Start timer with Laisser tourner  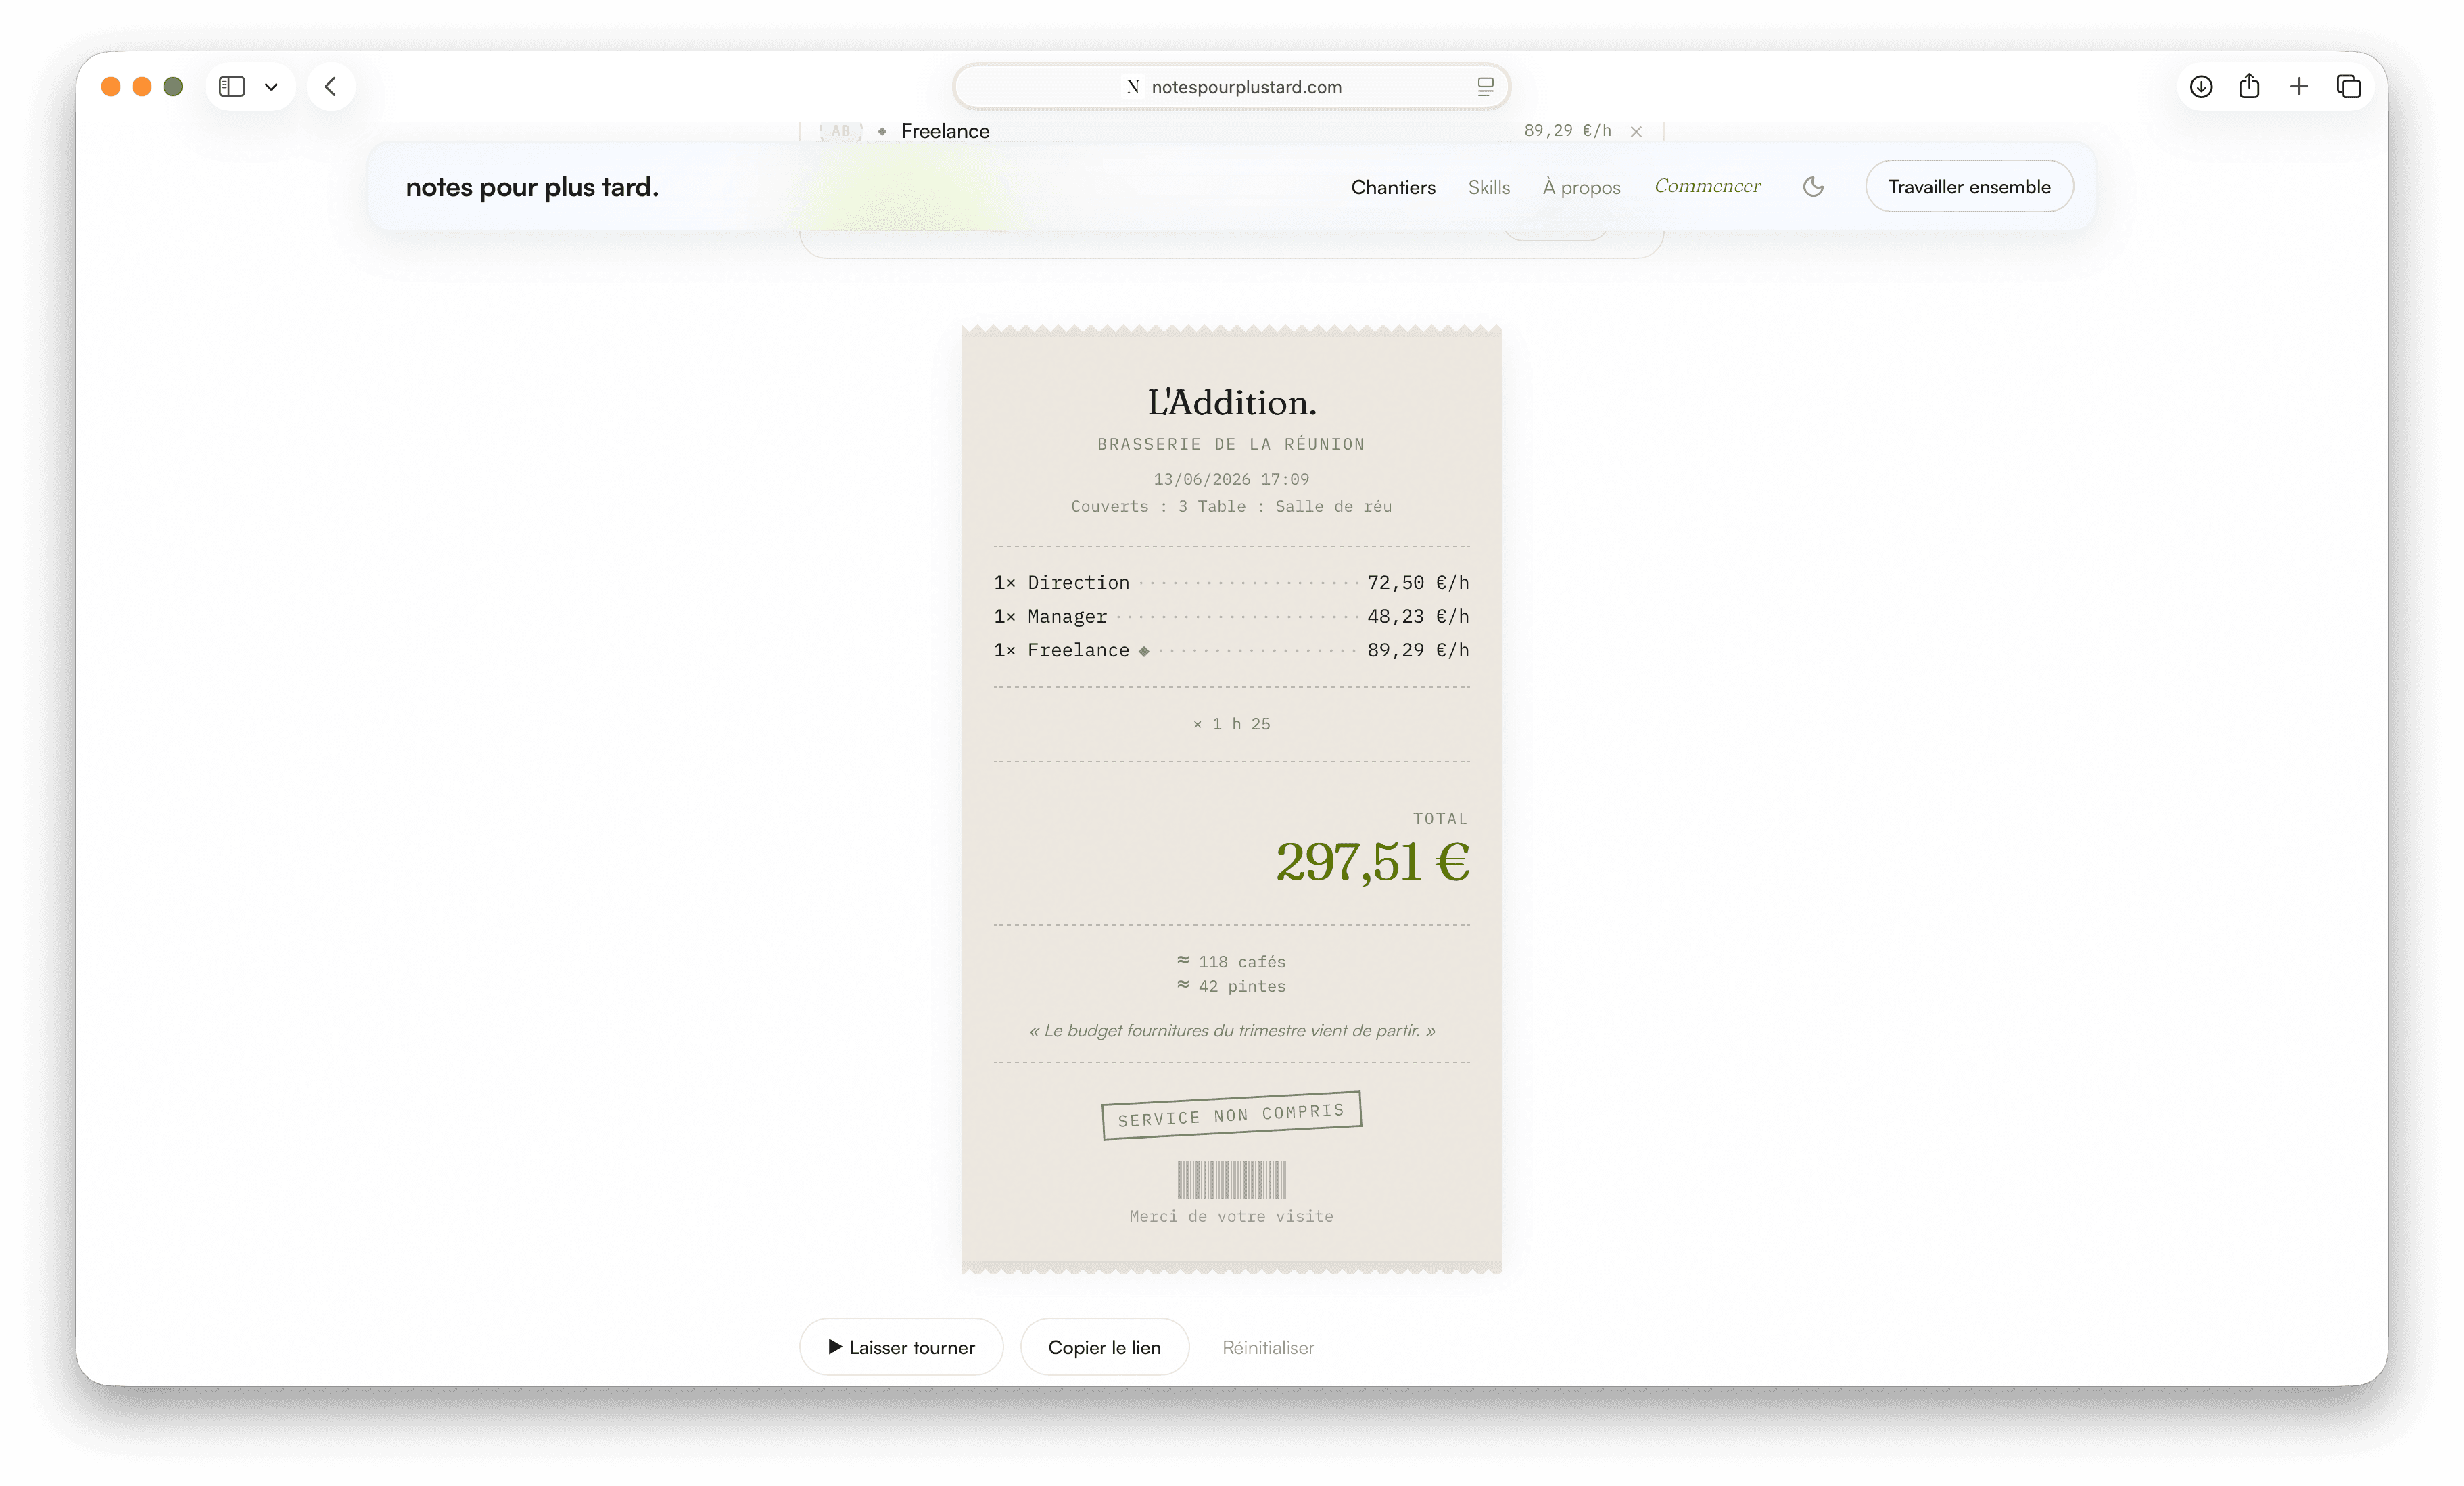pos(901,1347)
